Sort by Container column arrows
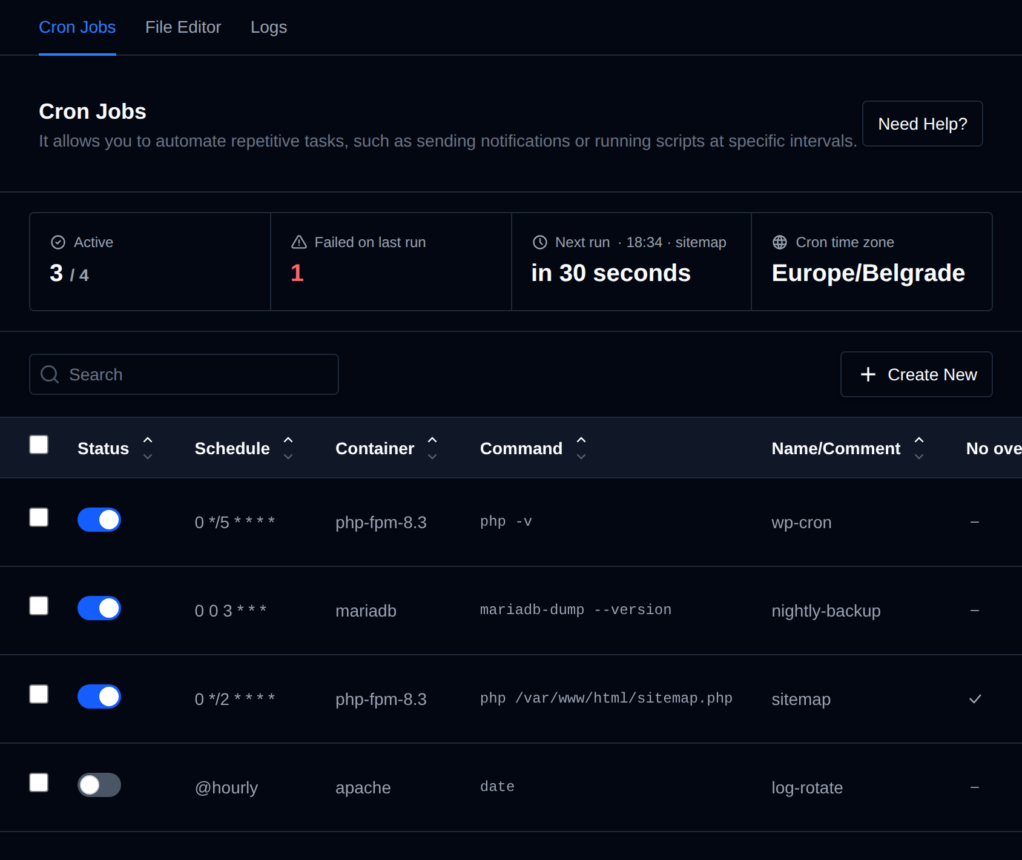The height and width of the screenshot is (860, 1022). [x=432, y=448]
